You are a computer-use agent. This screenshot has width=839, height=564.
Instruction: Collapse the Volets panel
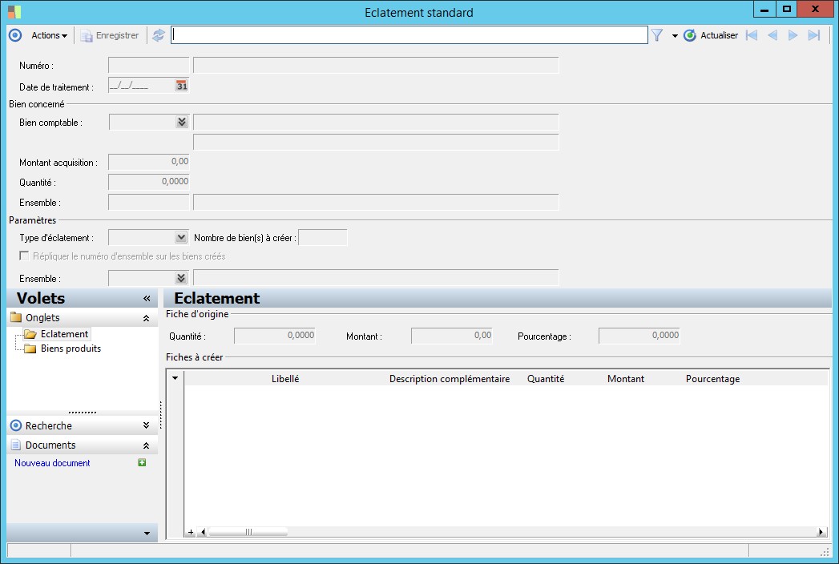147,299
